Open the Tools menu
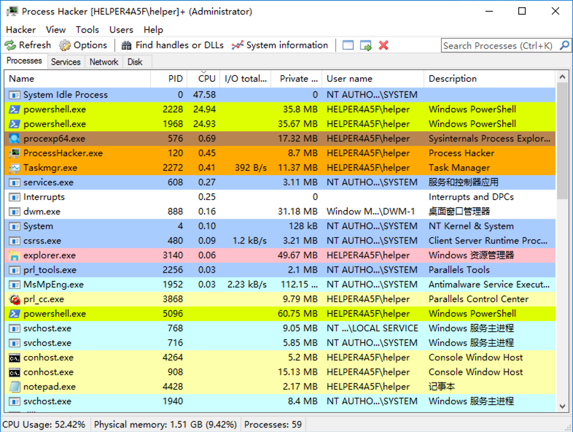Screen dimensions: 573x432 (x=87, y=30)
